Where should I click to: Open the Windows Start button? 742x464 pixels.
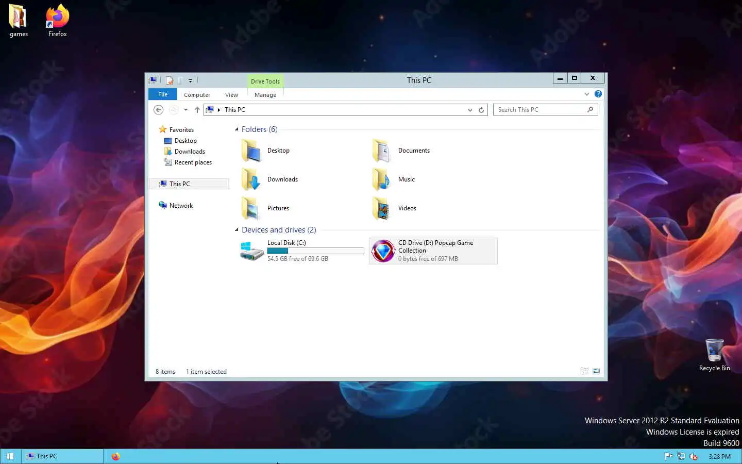coord(10,456)
